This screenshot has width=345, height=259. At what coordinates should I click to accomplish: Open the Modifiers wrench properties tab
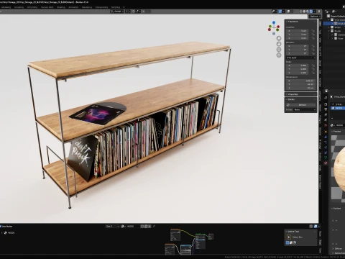(x=326, y=137)
